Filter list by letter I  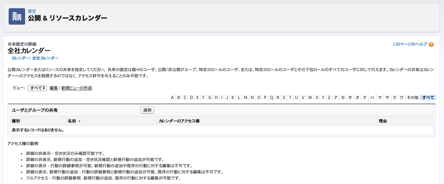222,98
